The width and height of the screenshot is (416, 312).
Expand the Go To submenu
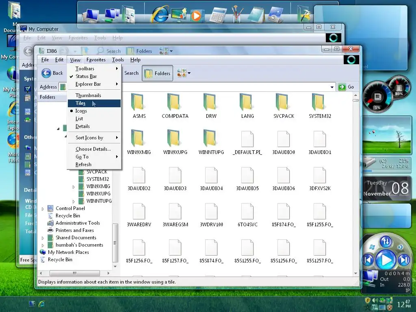[94, 157]
